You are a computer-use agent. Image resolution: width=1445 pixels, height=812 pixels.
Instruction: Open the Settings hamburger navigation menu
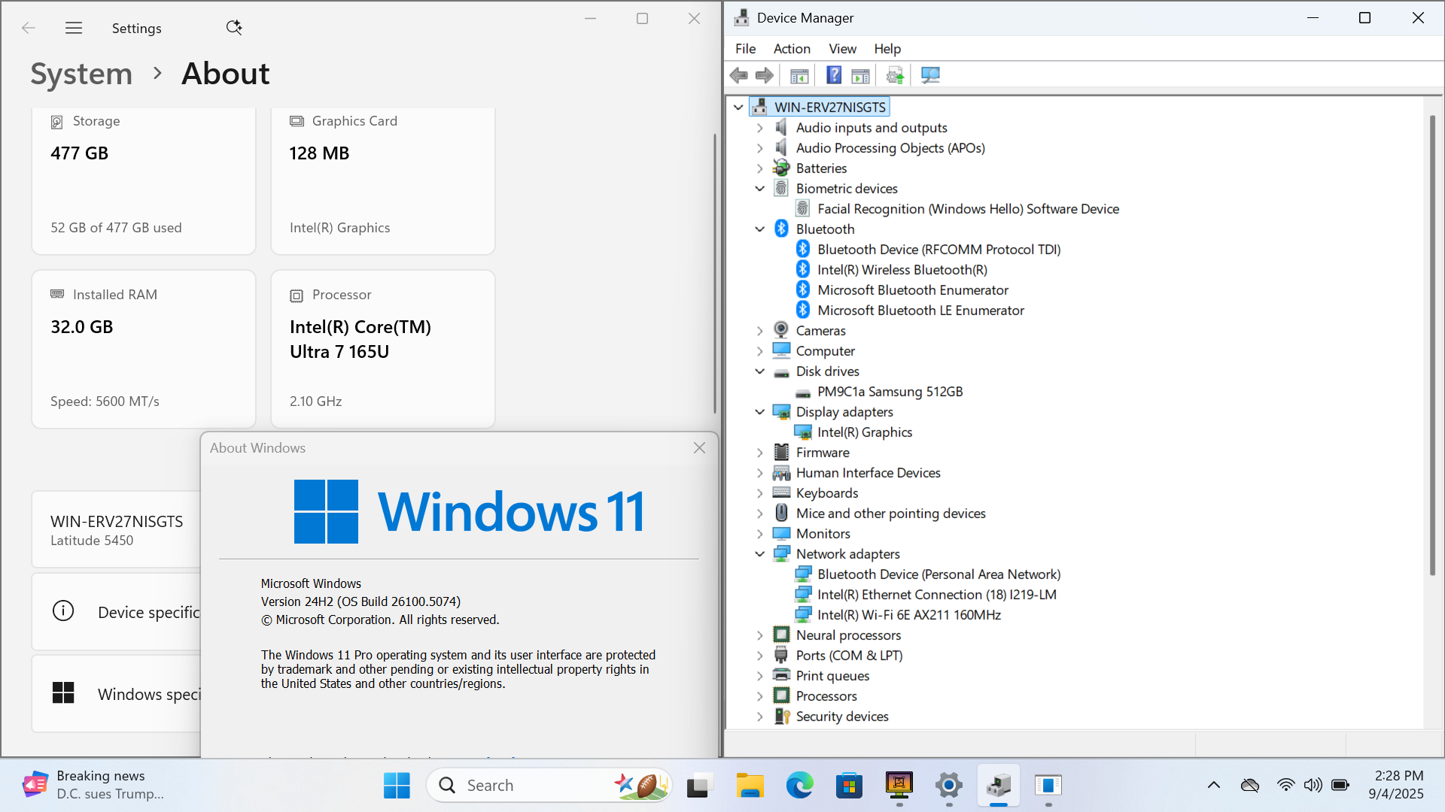[74, 28]
